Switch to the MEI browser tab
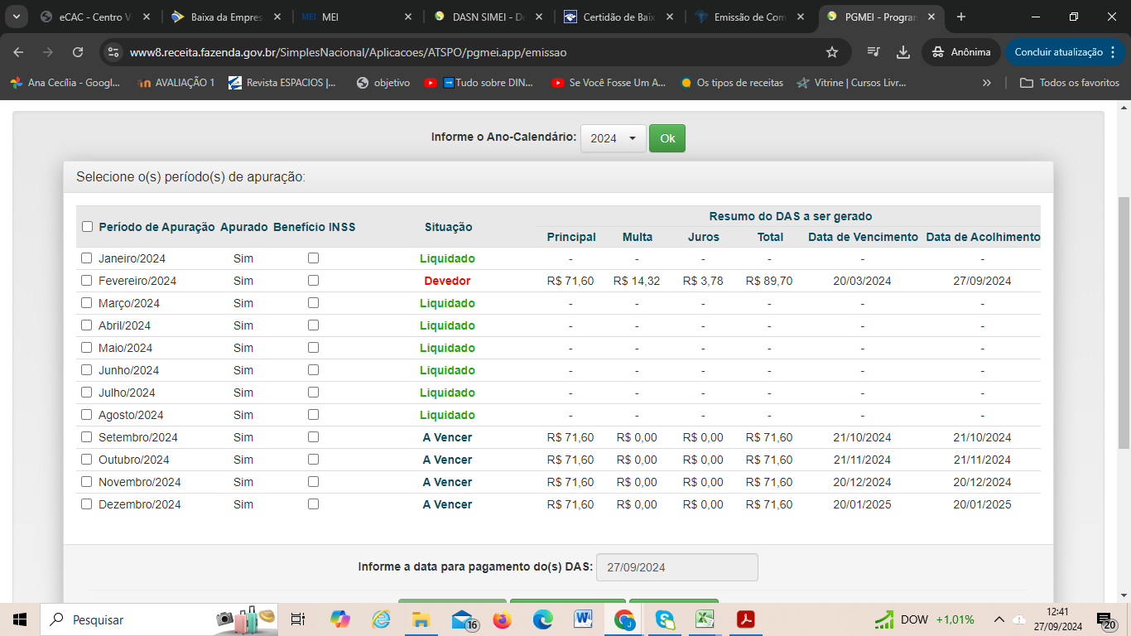Screen dimensions: 1131x636 pos(358,17)
